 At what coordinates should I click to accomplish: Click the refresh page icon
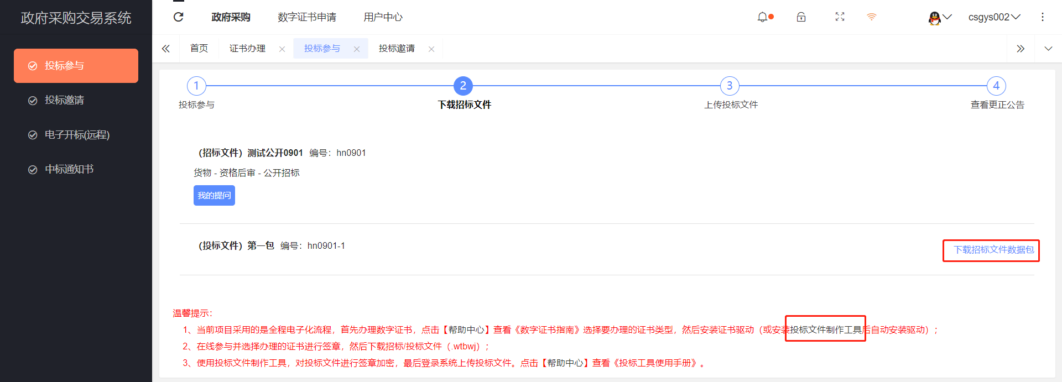(178, 17)
